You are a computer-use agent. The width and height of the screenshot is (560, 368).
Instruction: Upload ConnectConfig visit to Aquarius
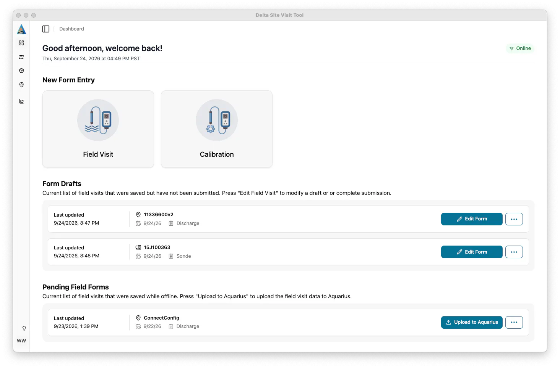pyautogui.click(x=472, y=322)
